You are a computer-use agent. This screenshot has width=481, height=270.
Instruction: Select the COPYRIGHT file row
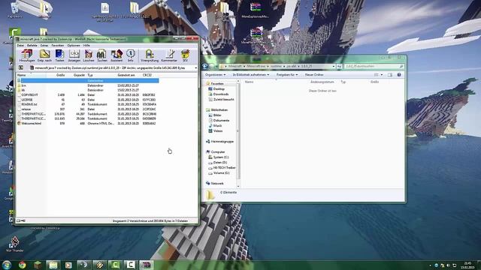click(88, 95)
